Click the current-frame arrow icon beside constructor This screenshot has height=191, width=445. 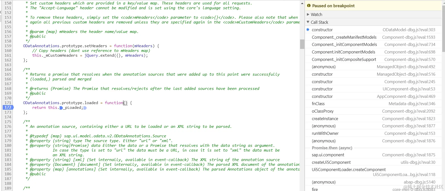(308, 29)
